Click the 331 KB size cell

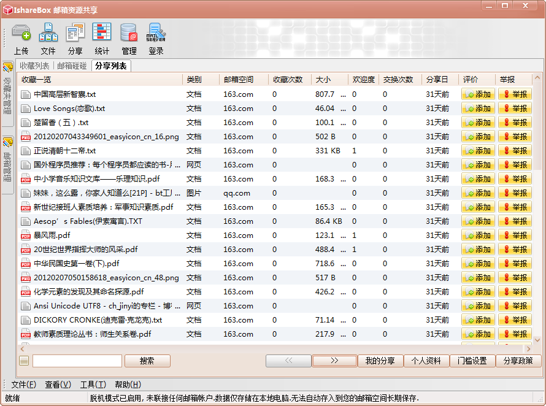point(328,151)
